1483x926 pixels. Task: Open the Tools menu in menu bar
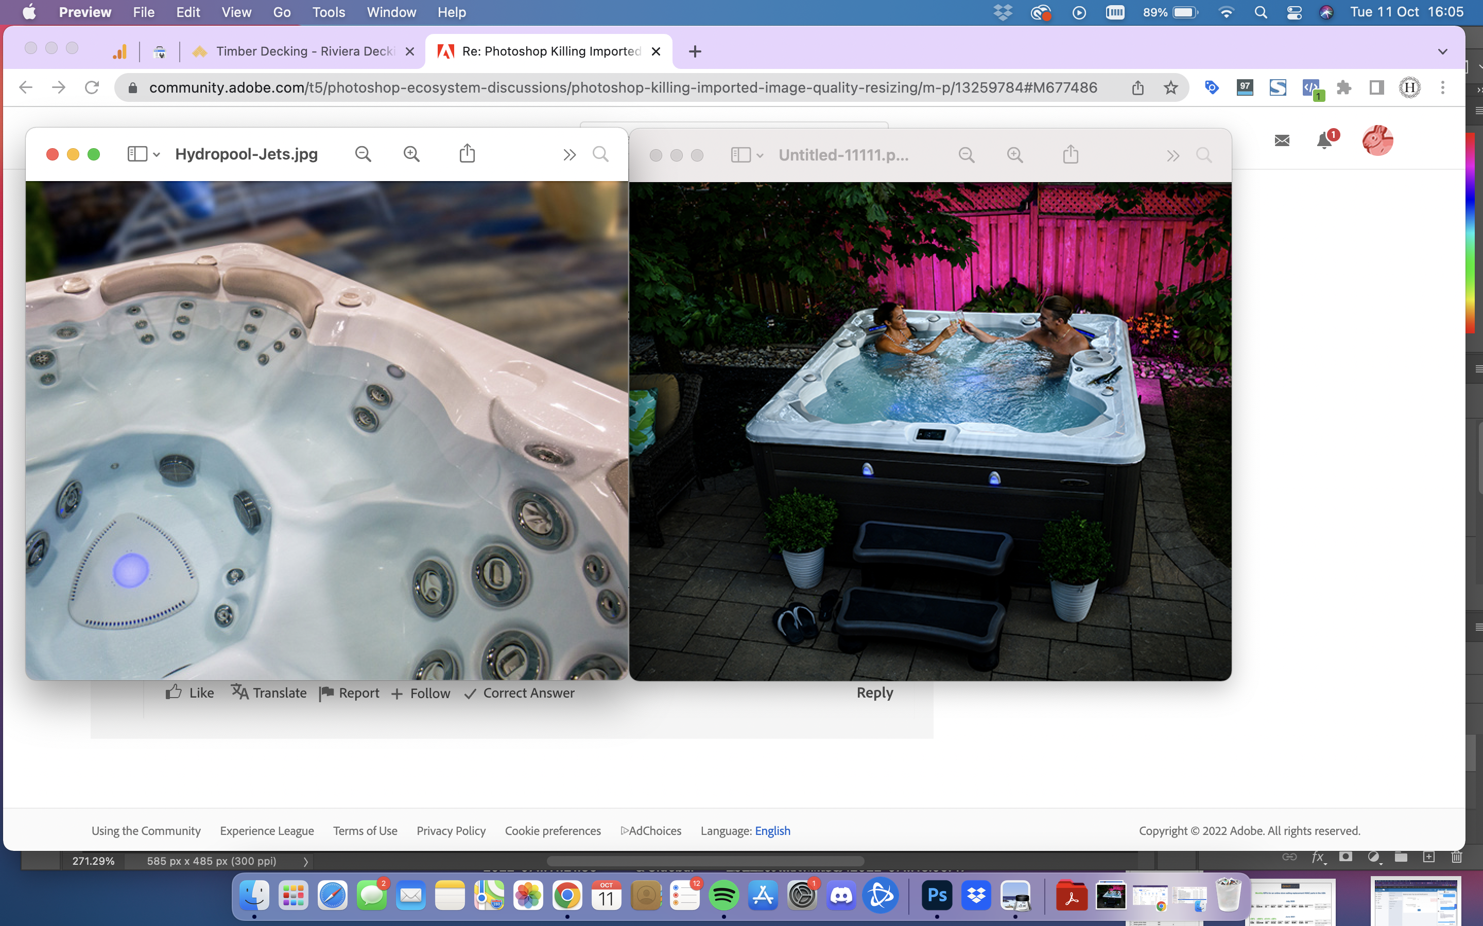(x=329, y=12)
